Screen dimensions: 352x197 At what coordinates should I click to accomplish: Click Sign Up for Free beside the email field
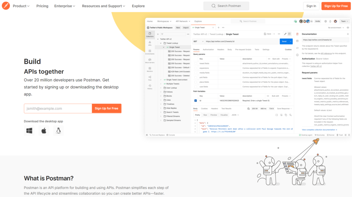[107, 109]
